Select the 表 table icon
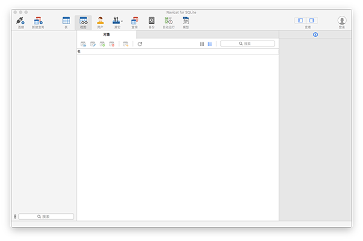This screenshot has width=363, height=241. pyautogui.click(x=66, y=21)
